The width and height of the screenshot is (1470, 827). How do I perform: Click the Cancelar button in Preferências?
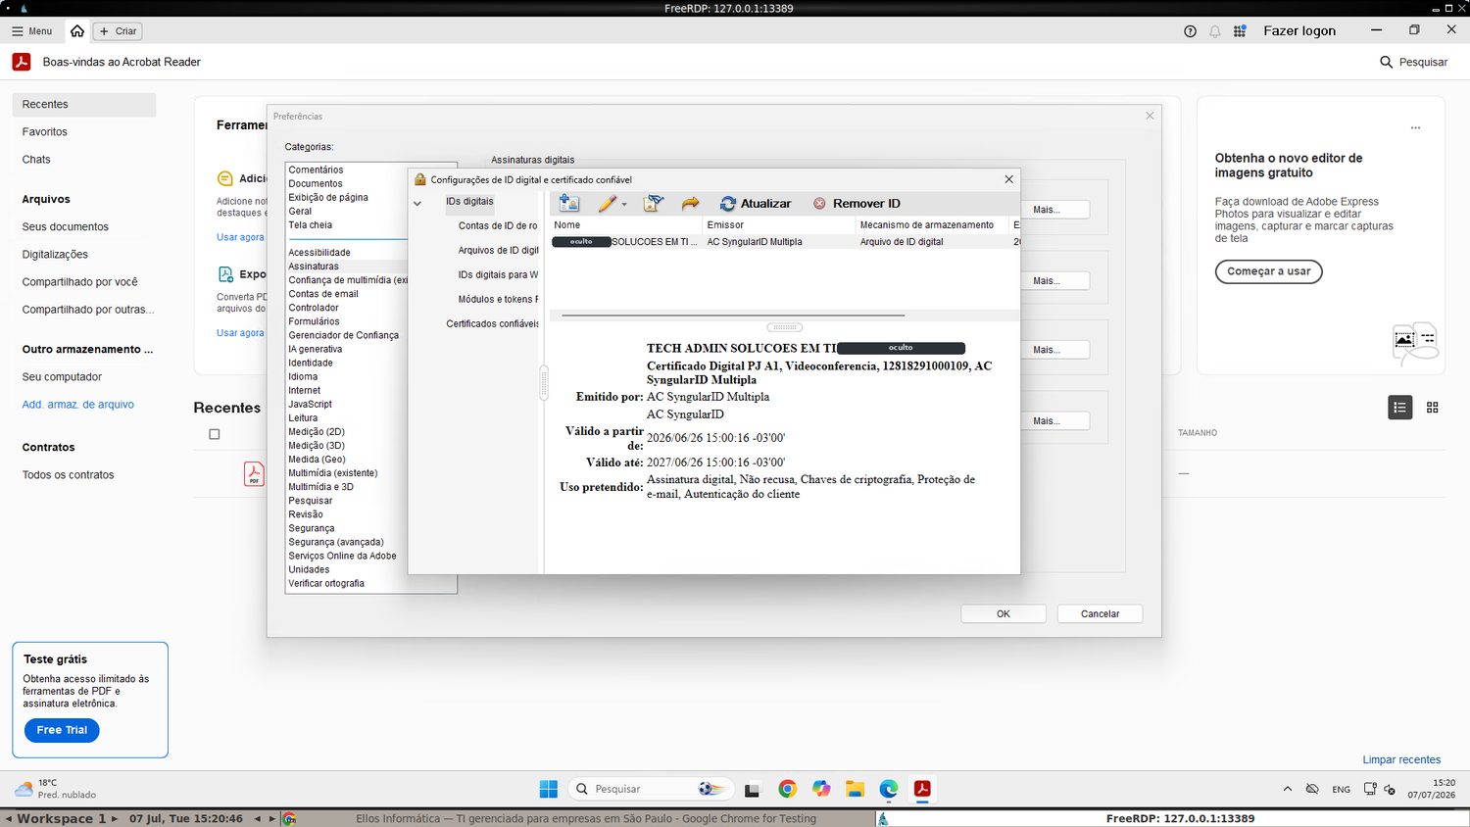click(x=1100, y=613)
